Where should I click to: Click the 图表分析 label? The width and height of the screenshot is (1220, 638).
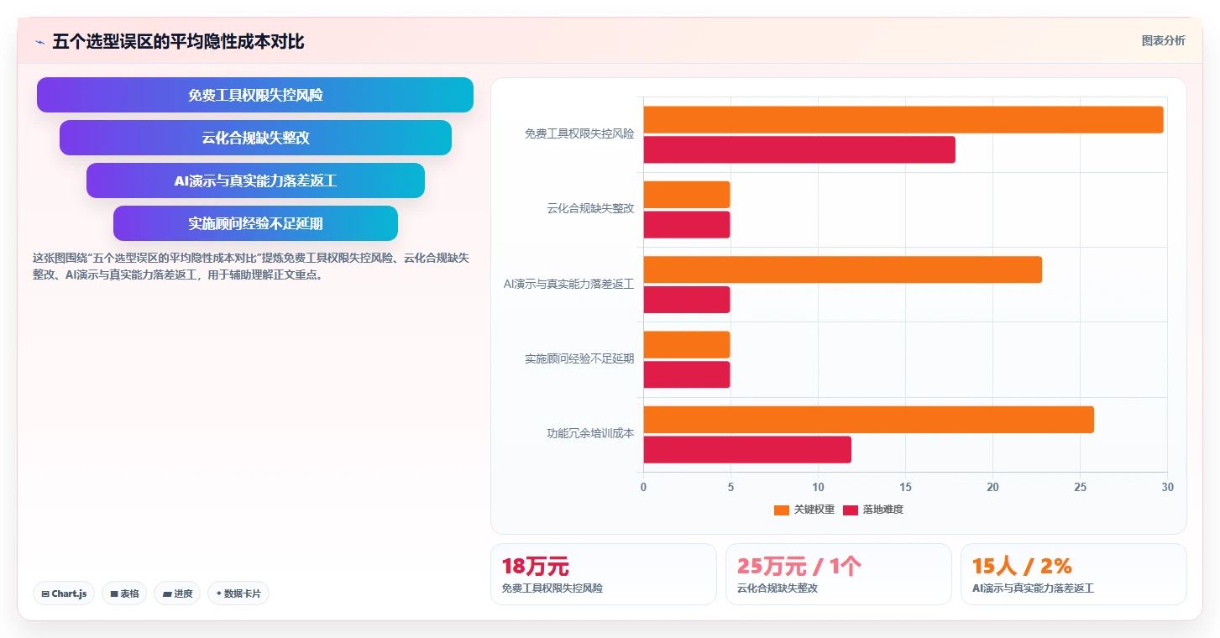coord(1163,40)
